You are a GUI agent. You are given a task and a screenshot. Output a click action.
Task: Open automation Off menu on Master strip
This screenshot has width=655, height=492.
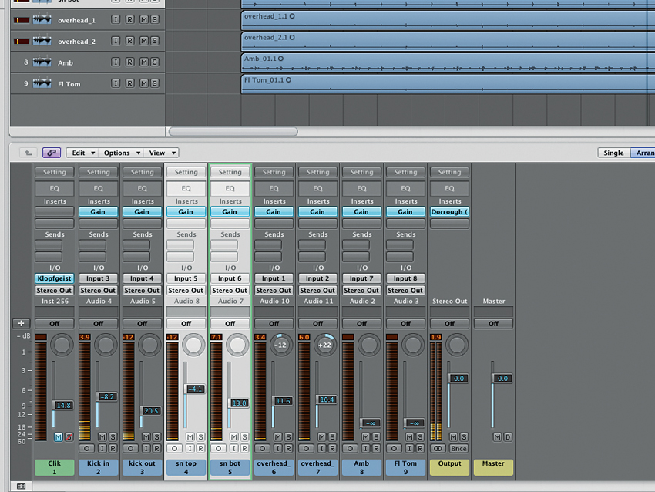click(x=493, y=324)
